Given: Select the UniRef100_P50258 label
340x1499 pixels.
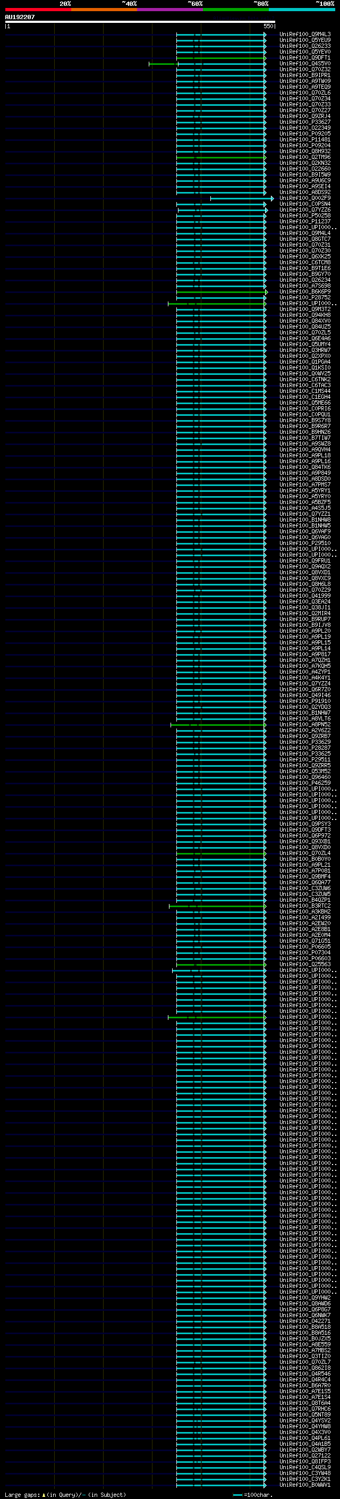Looking at the screenshot, I should [x=305, y=216].
